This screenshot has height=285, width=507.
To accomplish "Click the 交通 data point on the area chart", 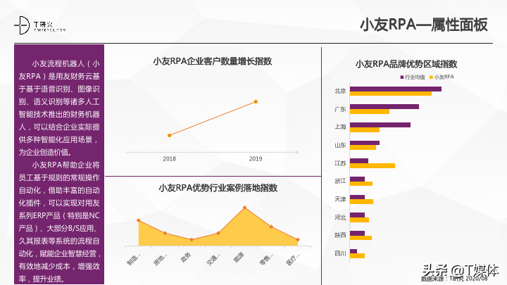I will tap(218, 233).
